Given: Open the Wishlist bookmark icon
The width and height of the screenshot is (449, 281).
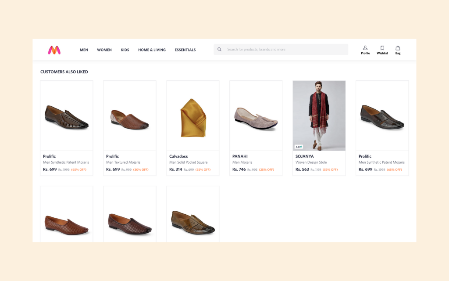Looking at the screenshot, I should (x=382, y=48).
